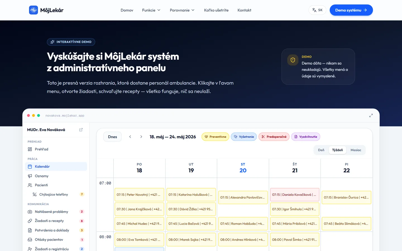This screenshot has height=251, width=402.
Task: Open the Funkcie dropdown menu
Action: pos(151,10)
